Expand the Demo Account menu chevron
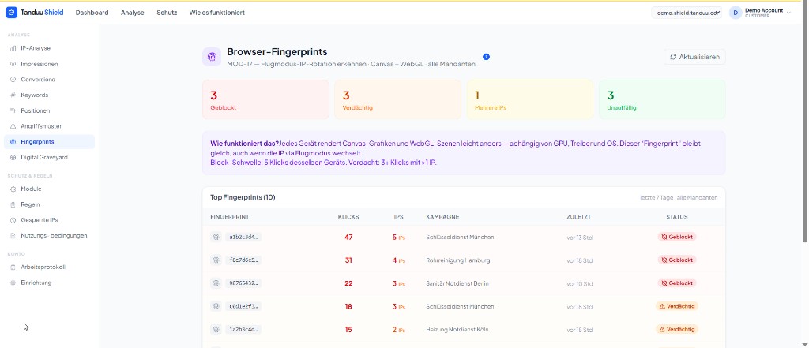Image resolution: width=809 pixels, height=348 pixels. [x=788, y=13]
